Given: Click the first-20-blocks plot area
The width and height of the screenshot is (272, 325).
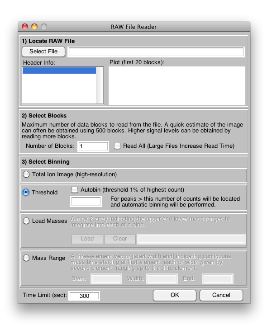Looking at the screenshot, I should (177, 85).
